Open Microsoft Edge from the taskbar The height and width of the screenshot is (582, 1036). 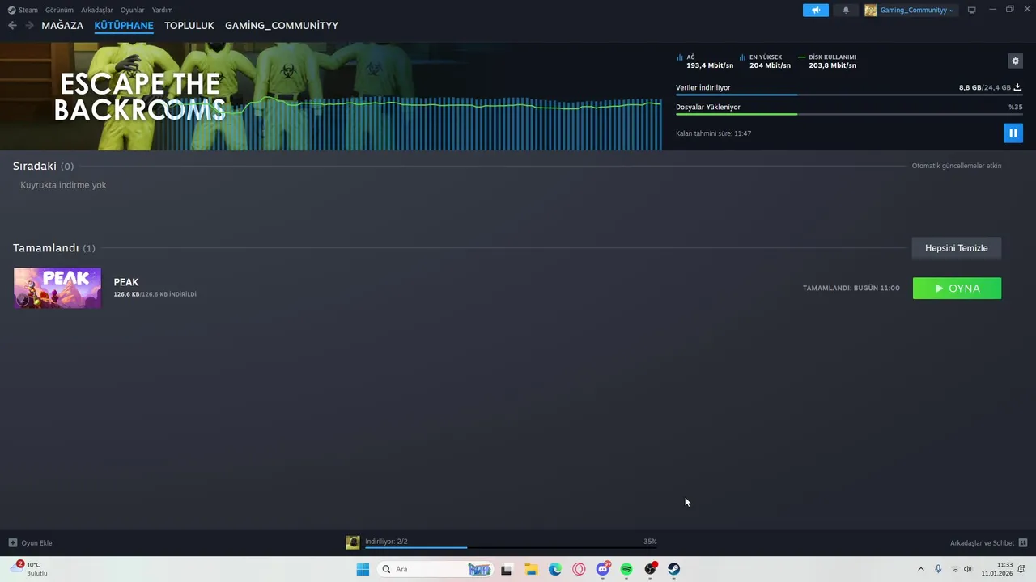click(x=555, y=569)
